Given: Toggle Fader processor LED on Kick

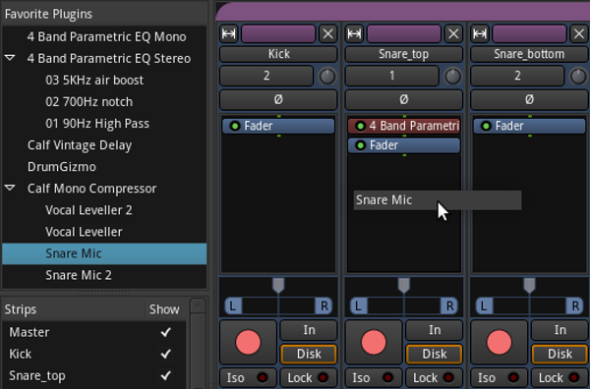Looking at the screenshot, I should pyautogui.click(x=235, y=126).
